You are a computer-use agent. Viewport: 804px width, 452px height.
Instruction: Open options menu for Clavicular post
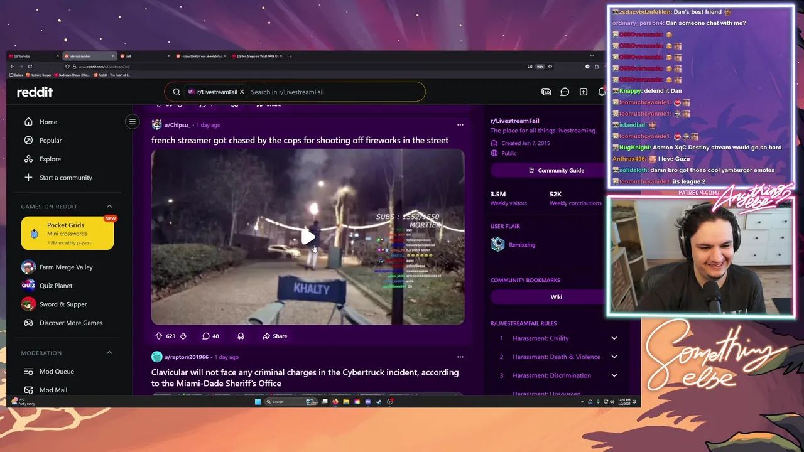(460, 357)
